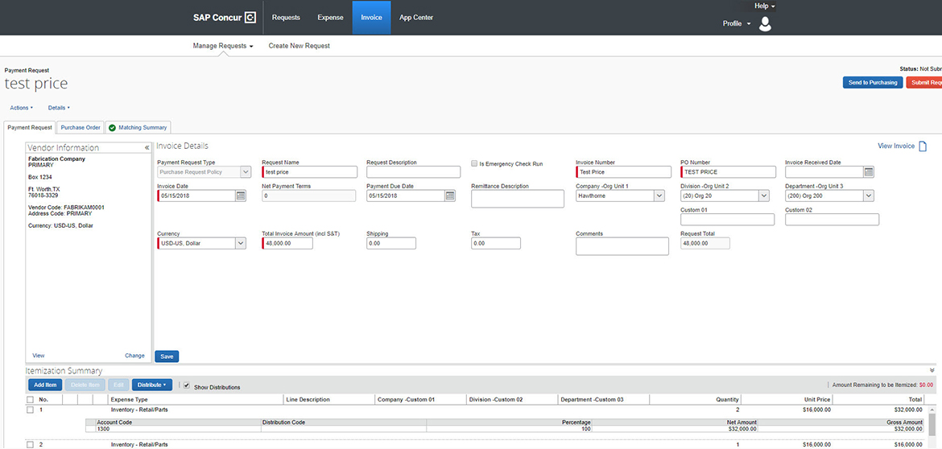Collapse the Vendor Information panel
942x449 pixels.
coord(147,148)
